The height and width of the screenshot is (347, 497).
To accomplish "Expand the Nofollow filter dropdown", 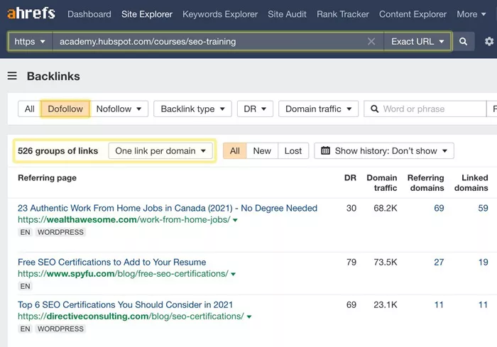I will (x=119, y=109).
